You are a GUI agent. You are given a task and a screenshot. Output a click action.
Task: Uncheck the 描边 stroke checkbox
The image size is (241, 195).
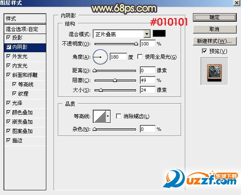point(9,140)
